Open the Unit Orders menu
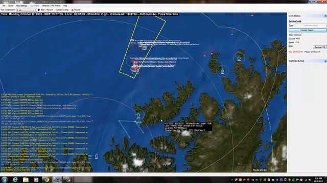 click(x=35, y=6)
